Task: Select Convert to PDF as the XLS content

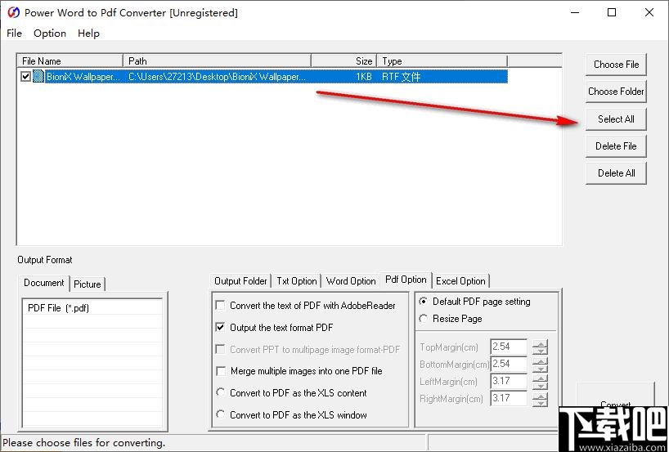Action: 221,392
